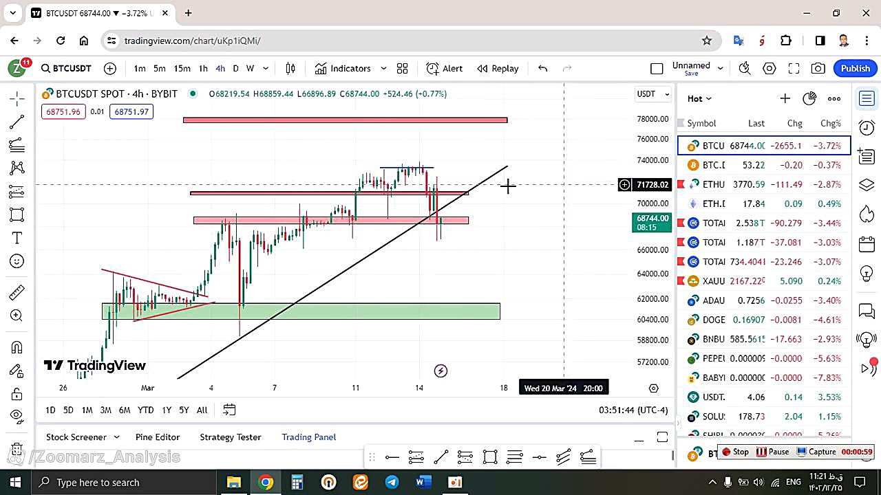This screenshot has height=495, width=881.
Task: Select the 1D date range
Action: tap(50, 410)
